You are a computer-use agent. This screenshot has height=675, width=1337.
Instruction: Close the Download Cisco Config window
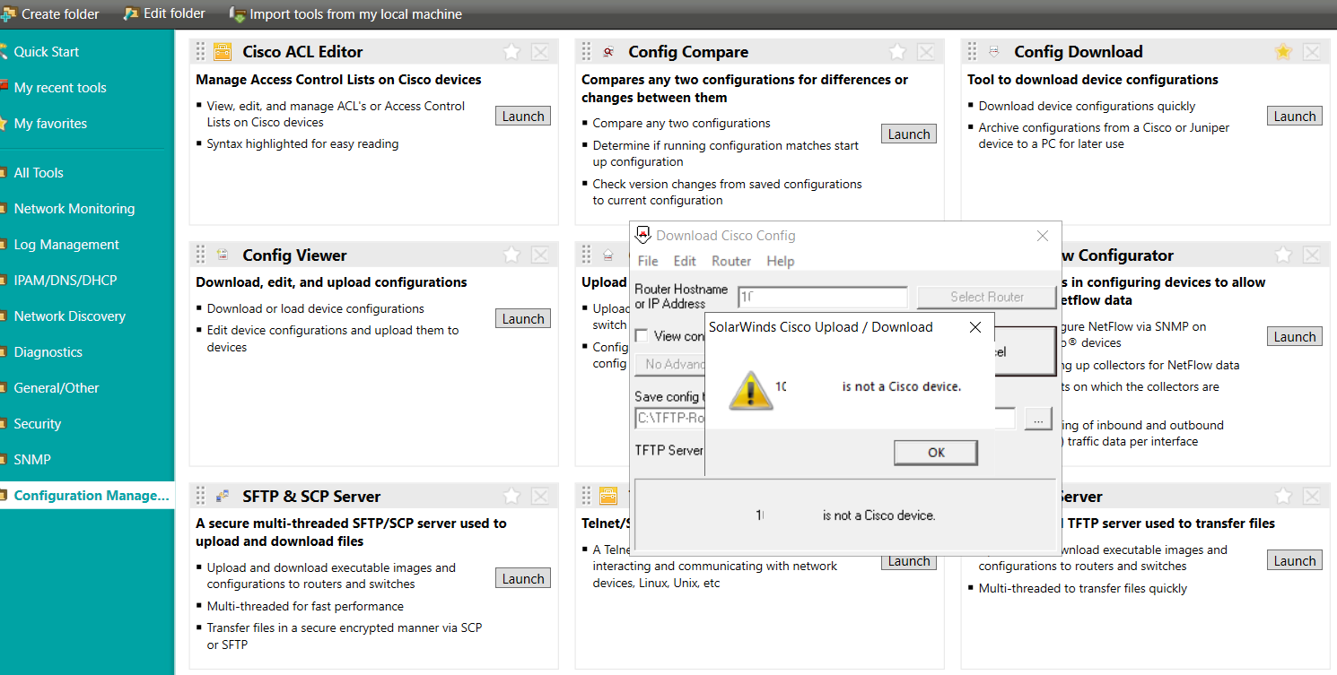pos(1042,236)
